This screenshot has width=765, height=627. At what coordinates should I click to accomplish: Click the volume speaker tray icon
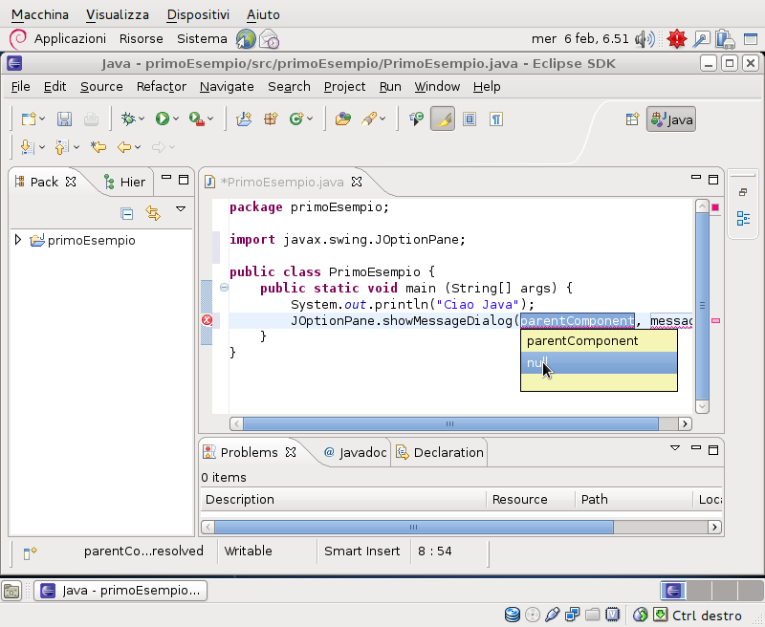click(x=645, y=39)
